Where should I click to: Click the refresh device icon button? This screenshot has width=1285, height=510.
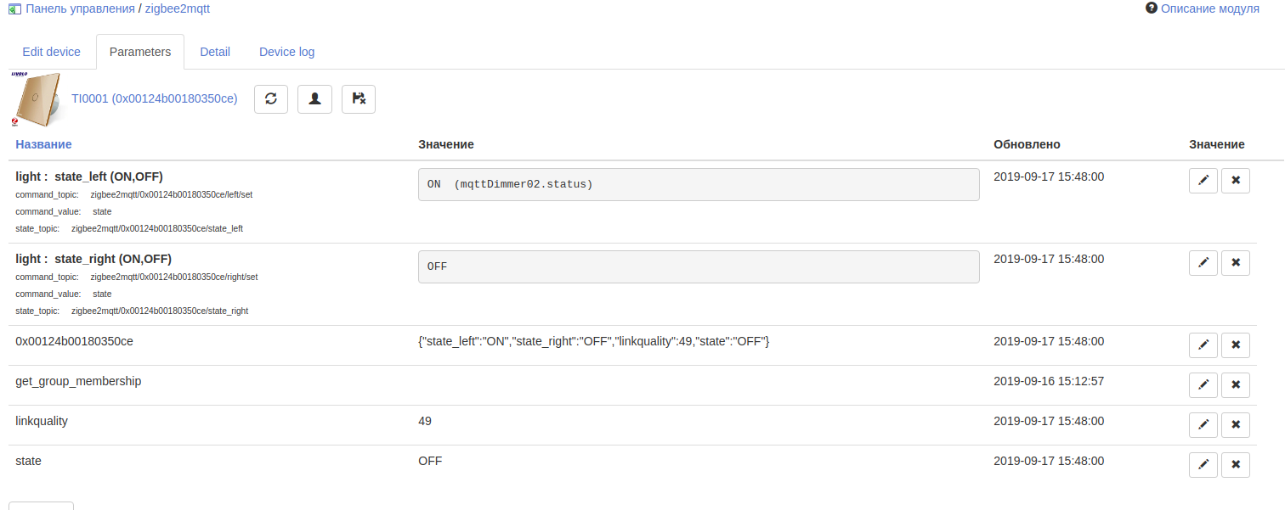pyautogui.click(x=271, y=98)
